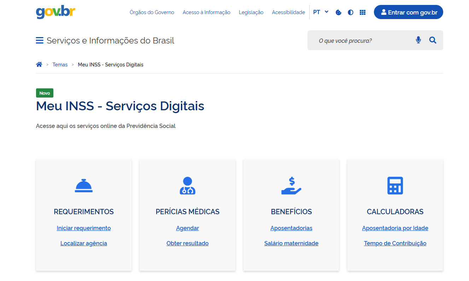
Task: Click the Perícias Médicas doctor icon
Action: point(188,186)
